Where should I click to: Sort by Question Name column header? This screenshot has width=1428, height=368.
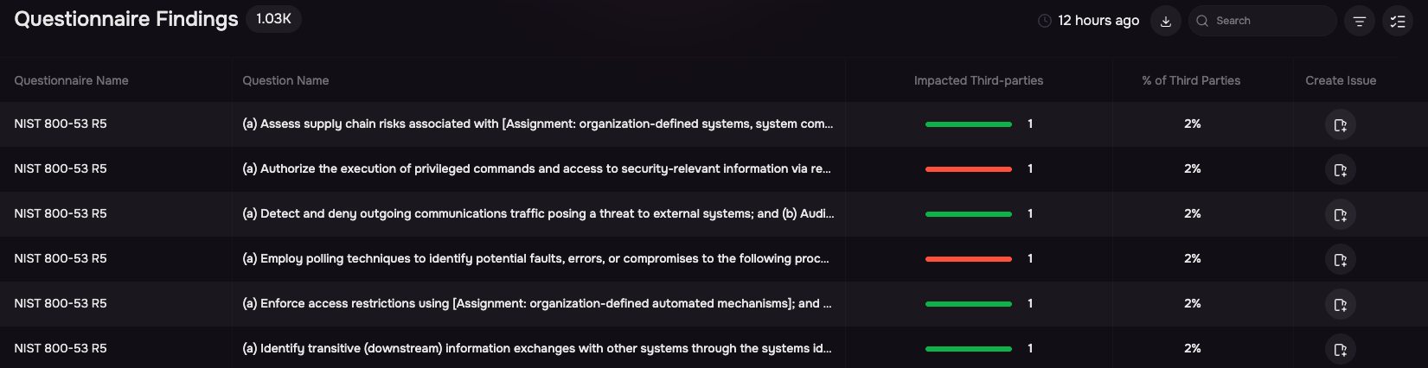point(285,80)
